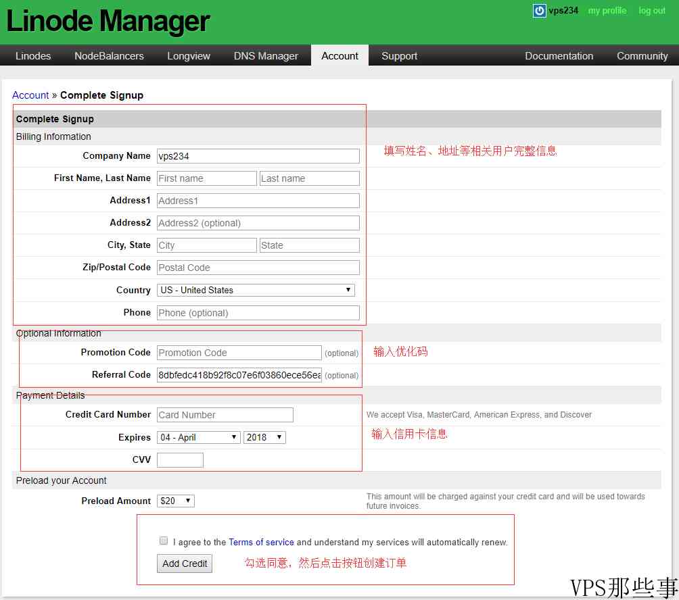The image size is (679, 600).
Task: Click the Add Credit button
Action: (x=185, y=564)
